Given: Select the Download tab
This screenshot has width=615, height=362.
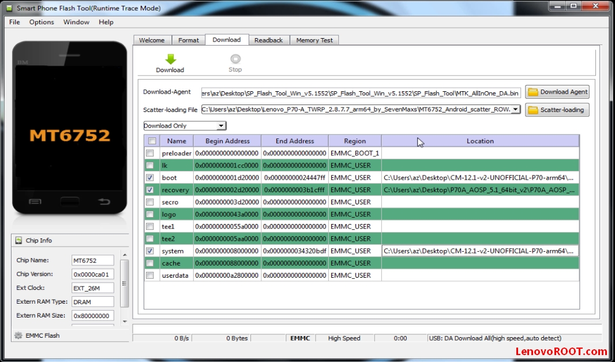Looking at the screenshot, I should coord(227,40).
